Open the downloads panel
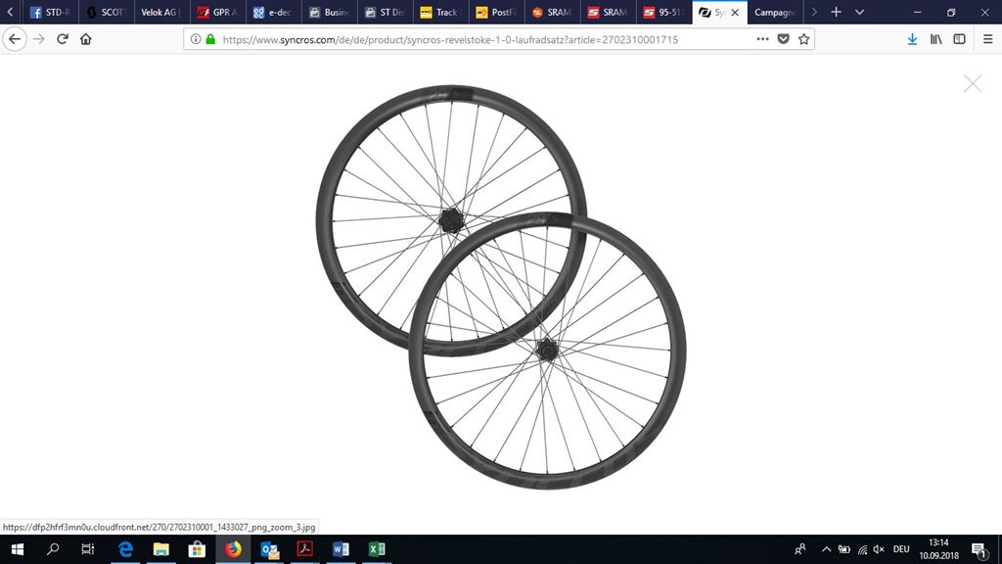1002x564 pixels. (912, 39)
